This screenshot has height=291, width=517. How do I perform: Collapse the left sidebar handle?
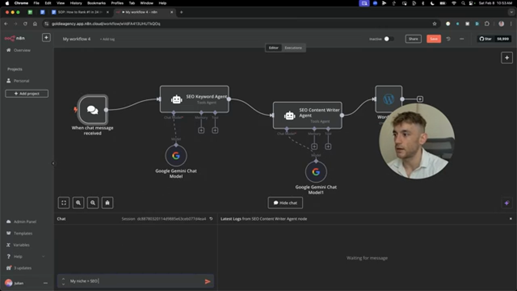point(53,163)
